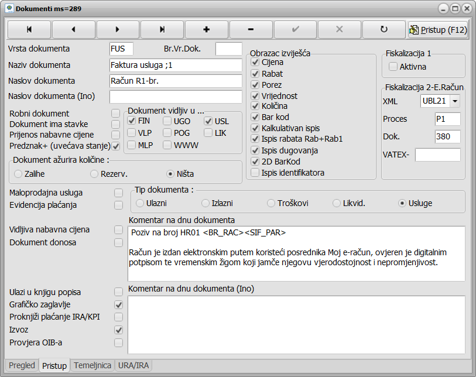
Task: Go to the next record
Action: (118, 29)
